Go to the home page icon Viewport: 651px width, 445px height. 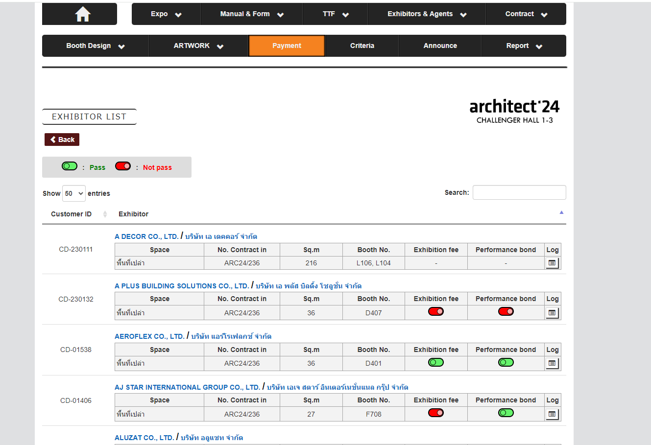[83, 14]
